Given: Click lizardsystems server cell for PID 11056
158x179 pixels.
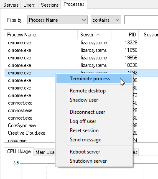Looking at the screenshot, I should click(x=94, y=50).
